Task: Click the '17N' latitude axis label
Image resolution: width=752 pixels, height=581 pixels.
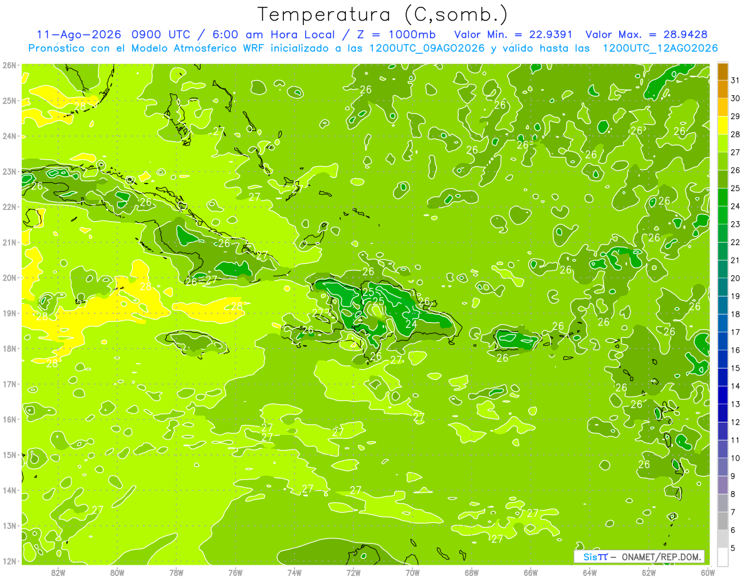Action: pos(9,384)
